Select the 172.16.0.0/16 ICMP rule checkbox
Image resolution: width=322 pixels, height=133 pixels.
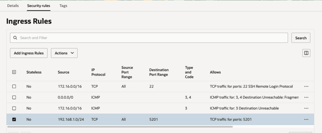14,108
